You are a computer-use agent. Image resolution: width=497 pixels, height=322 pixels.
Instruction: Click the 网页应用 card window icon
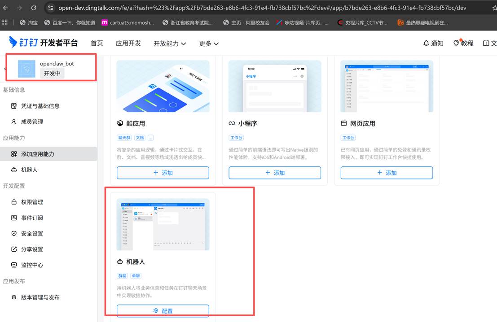click(x=344, y=123)
